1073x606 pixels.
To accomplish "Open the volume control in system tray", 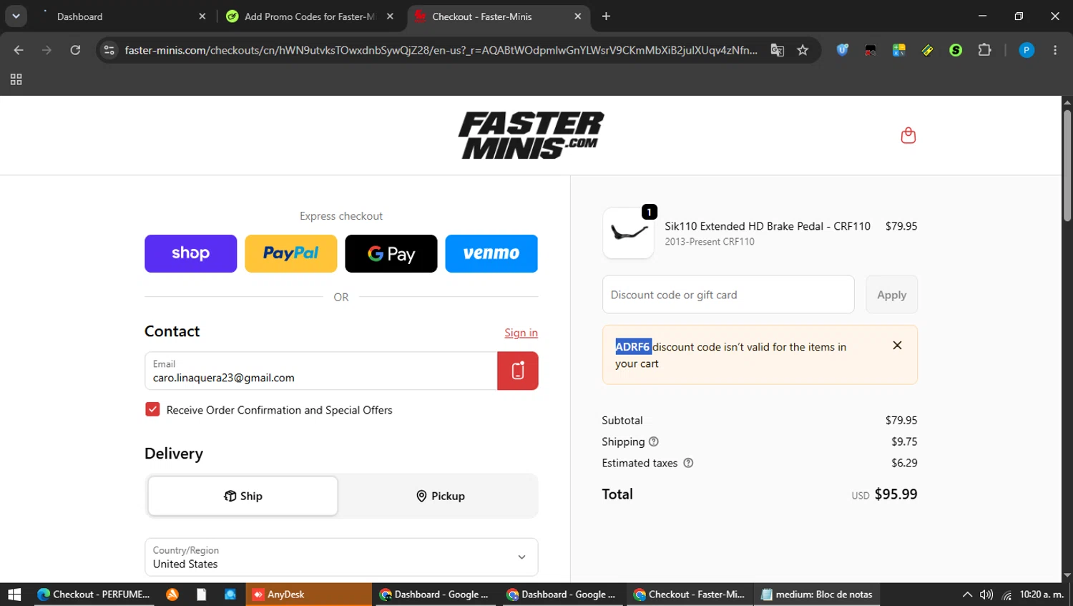I will 986,594.
